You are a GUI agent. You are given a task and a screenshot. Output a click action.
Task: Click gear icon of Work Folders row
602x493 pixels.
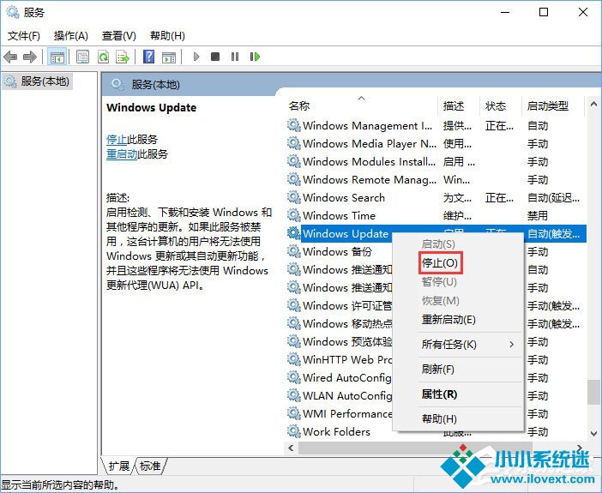coord(293,431)
